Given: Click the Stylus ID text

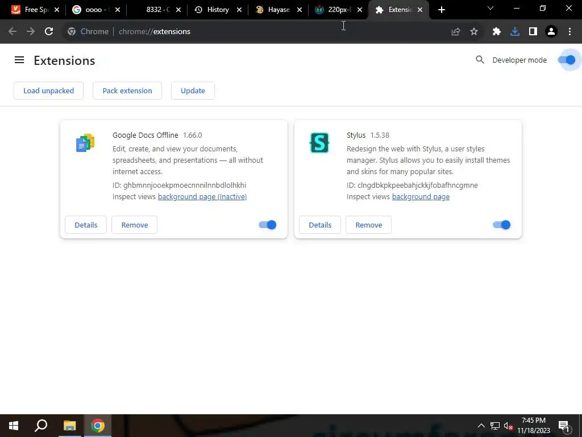Looking at the screenshot, I should coord(412,185).
